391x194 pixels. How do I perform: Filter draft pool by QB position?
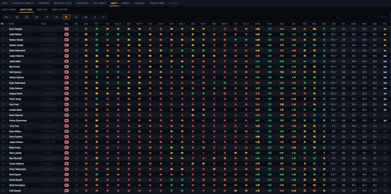tap(17, 17)
